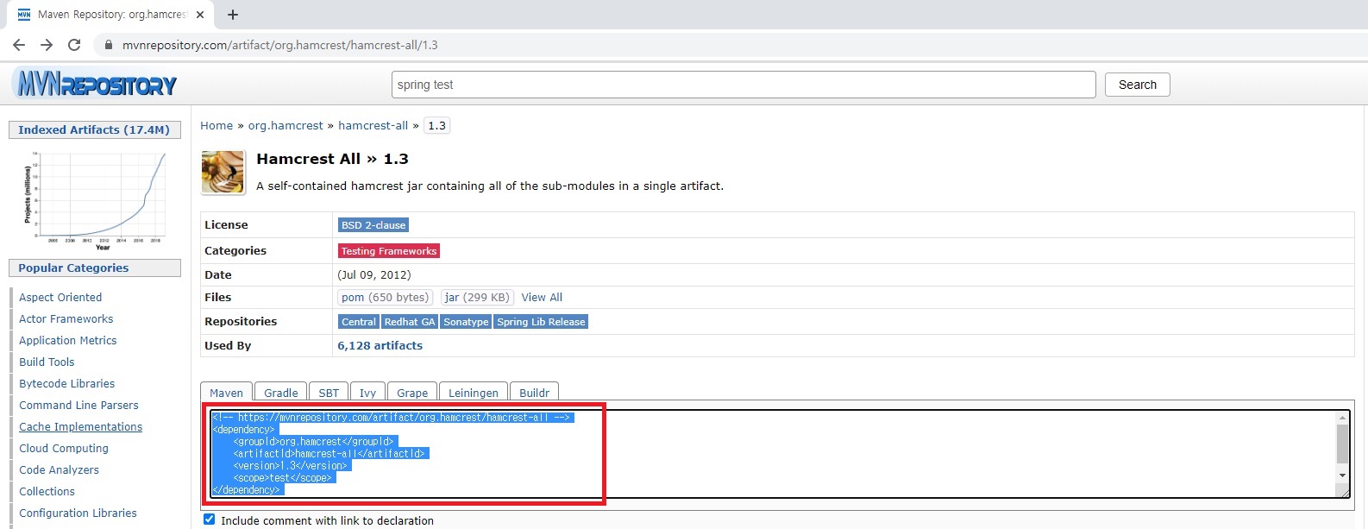Toggle Include comment with link checkbox
1368x529 pixels.
tap(209, 520)
